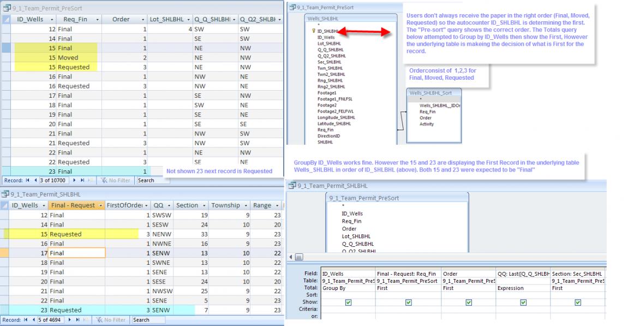
Task: Toggle Show checkbox for Section grid column
Action: (x=578, y=303)
